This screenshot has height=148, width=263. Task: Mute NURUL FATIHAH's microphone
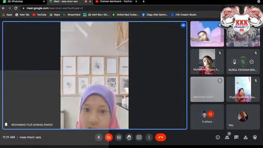243,62
